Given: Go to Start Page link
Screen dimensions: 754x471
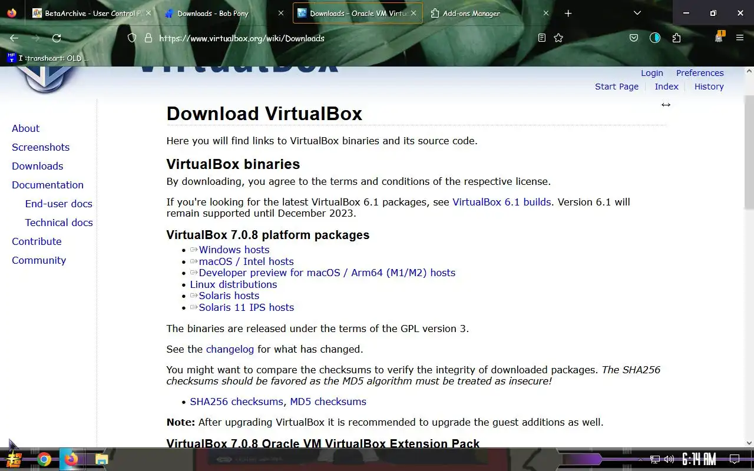Looking at the screenshot, I should click(617, 87).
